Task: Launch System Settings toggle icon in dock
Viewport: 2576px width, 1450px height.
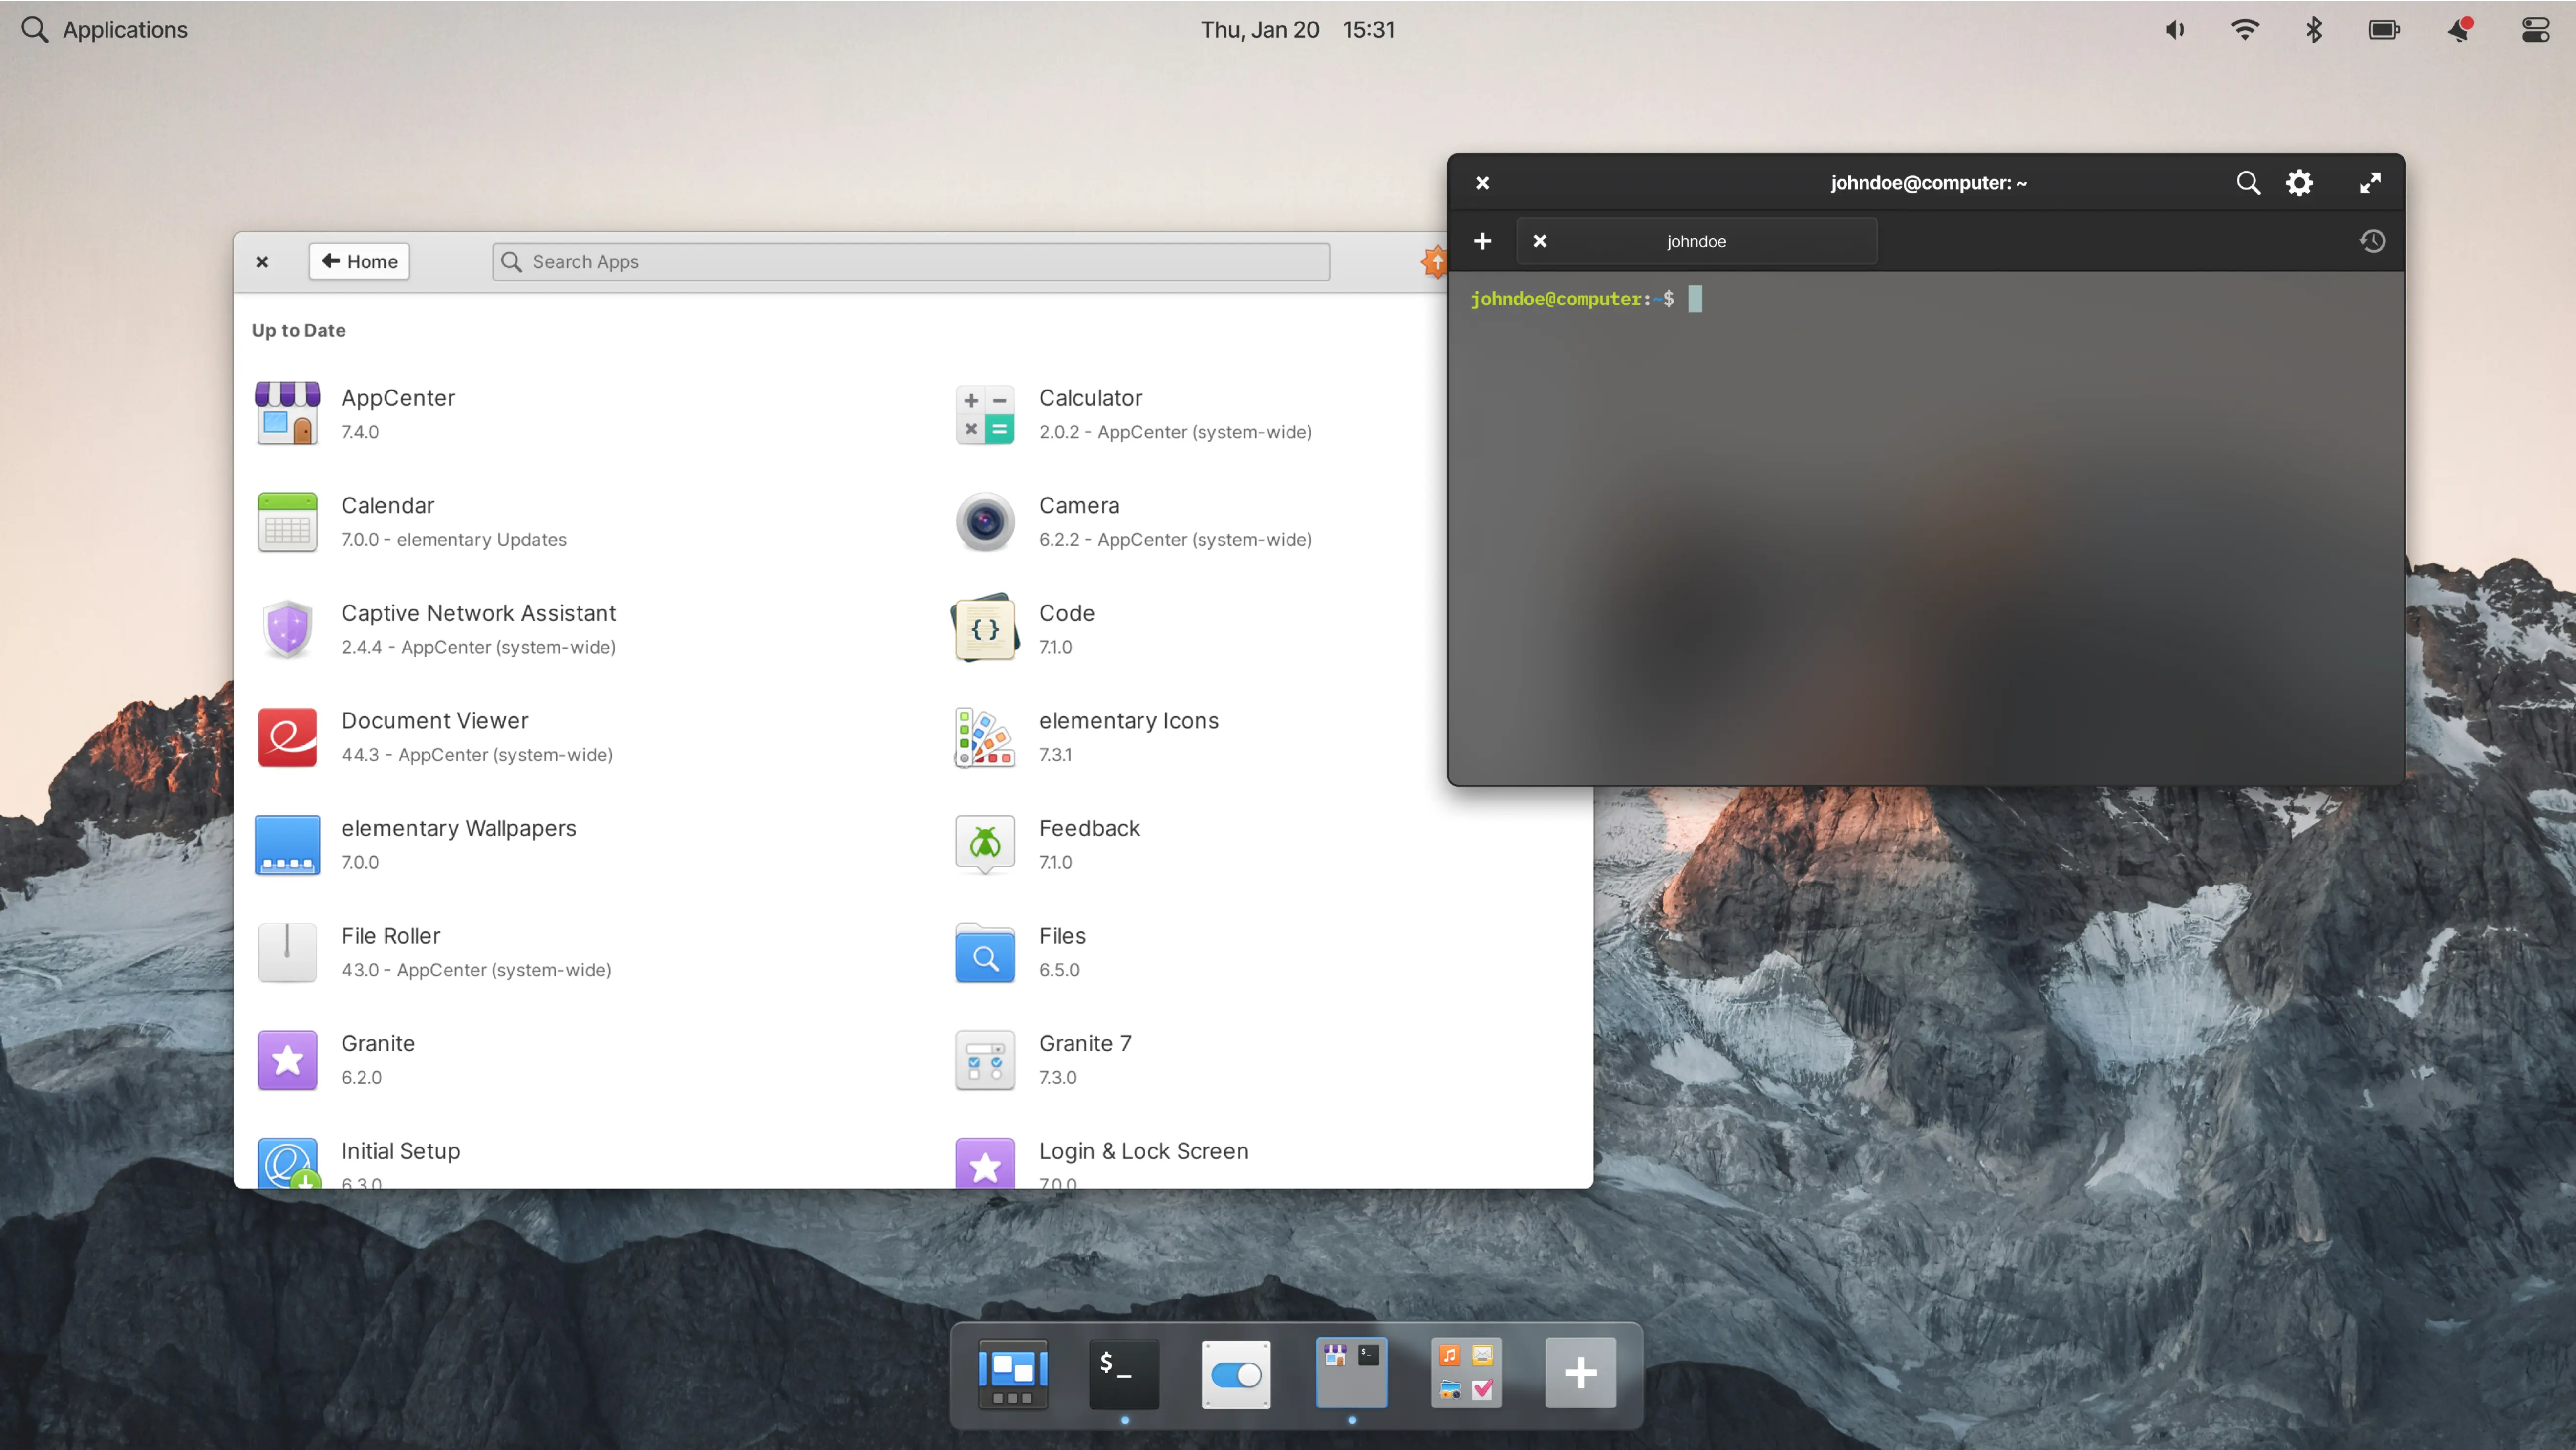Action: click(1236, 1373)
